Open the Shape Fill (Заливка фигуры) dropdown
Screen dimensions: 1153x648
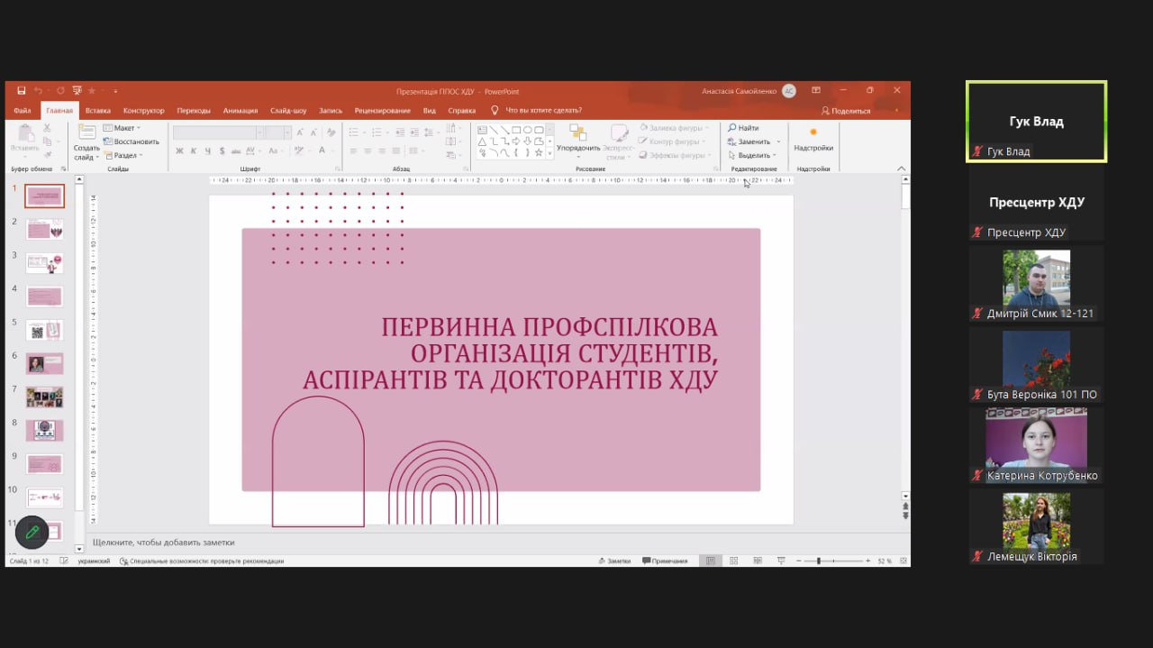click(x=674, y=128)
